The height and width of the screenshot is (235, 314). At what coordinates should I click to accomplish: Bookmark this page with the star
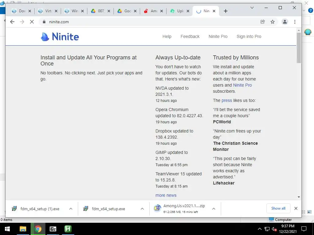pos(273,22)
